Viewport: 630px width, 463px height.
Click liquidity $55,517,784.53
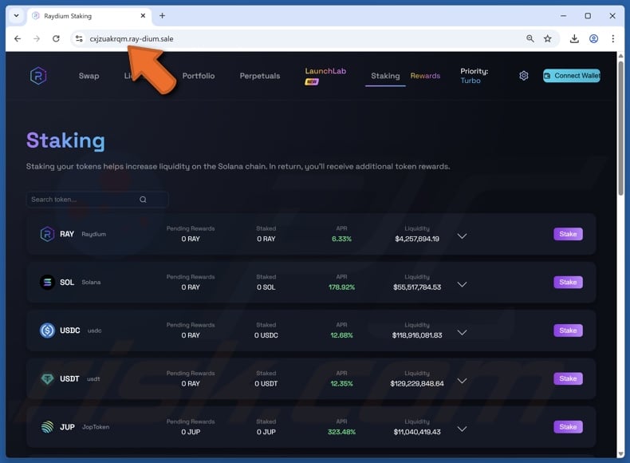click(x=417, y=287)
